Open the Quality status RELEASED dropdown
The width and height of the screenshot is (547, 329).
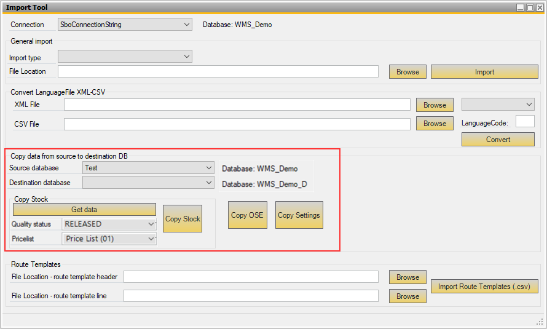109,224
